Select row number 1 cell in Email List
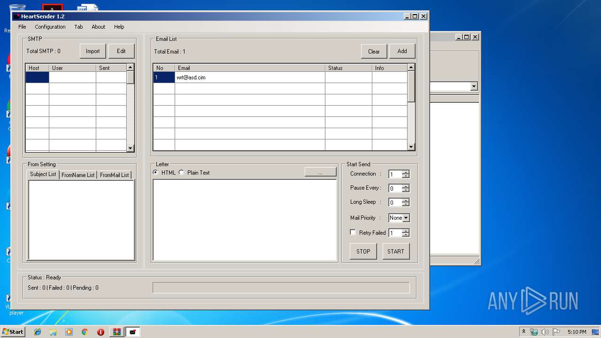This screenshot has width=601, height=338. [x=164, y=77]
